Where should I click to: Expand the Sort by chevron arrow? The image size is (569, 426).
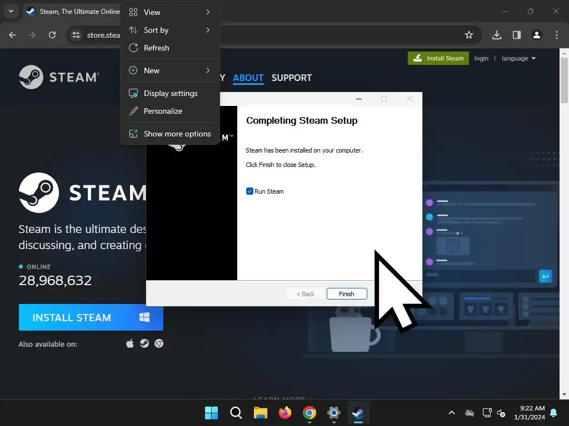tap(208, 30)
